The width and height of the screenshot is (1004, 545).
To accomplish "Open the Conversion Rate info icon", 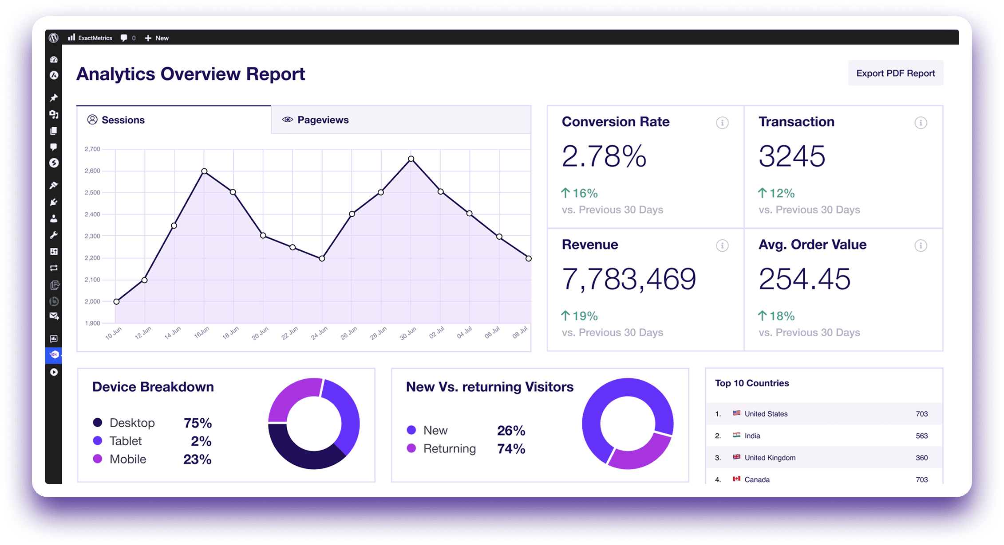I will pos(722,123).
